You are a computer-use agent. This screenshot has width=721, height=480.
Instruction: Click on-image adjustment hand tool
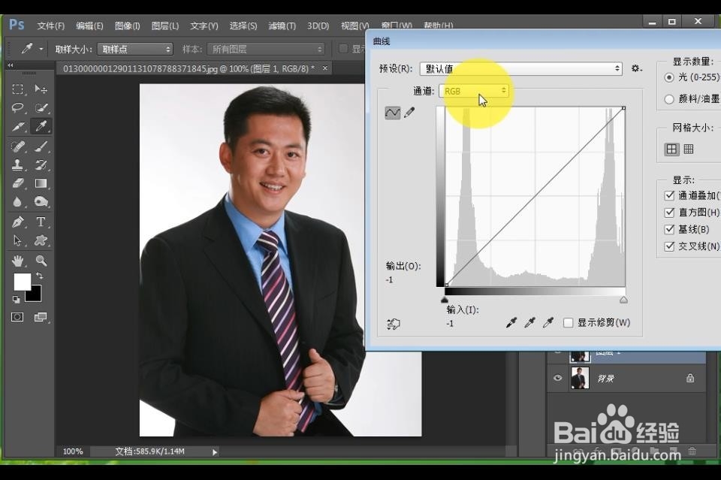(394, 324)
